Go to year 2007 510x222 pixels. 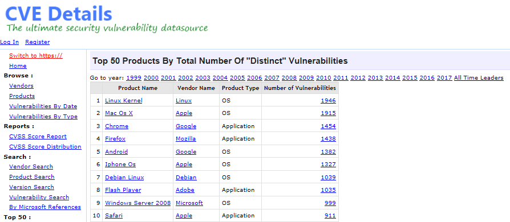272,78
